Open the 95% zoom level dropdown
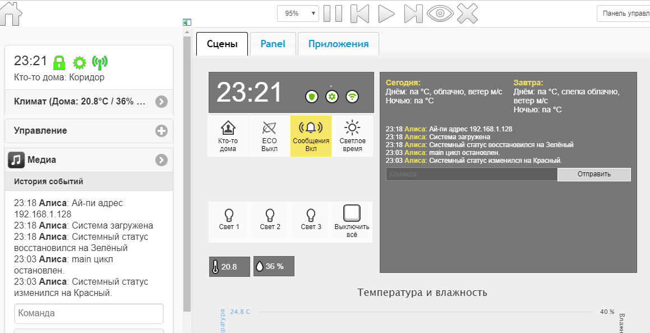 [298, 13]
